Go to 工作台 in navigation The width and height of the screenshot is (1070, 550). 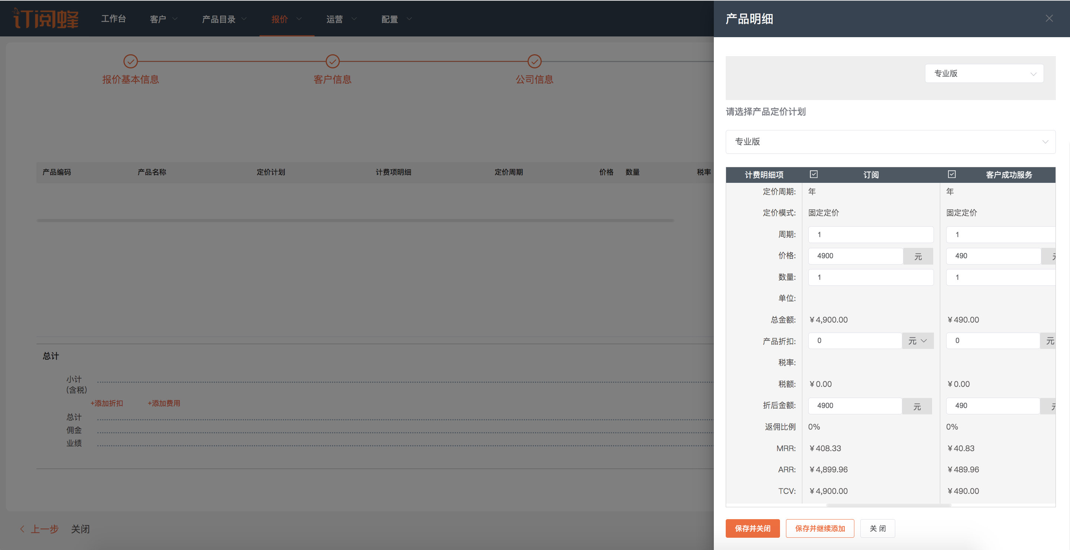click(113, 19)
